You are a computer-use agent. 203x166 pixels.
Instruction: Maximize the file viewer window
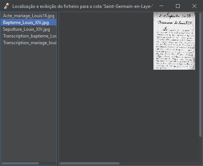coord(178,6)
